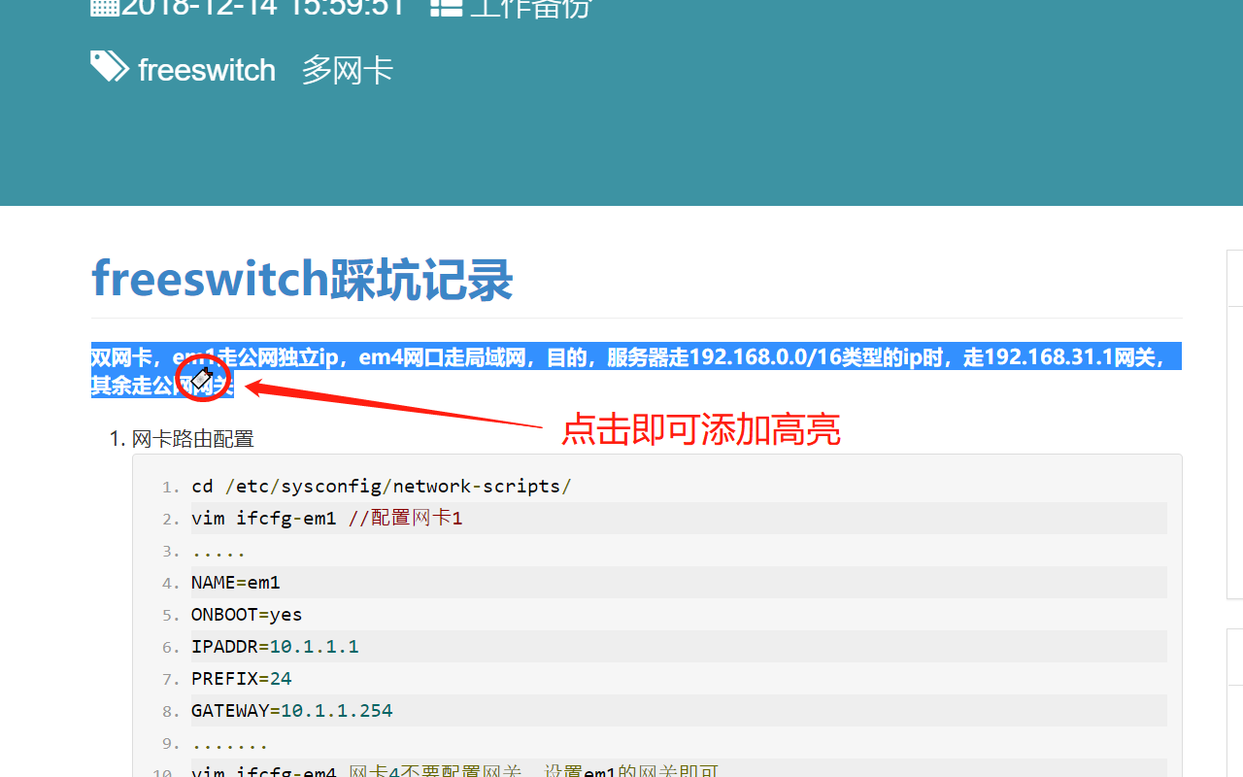This screenshot has height=777, width=1243.
Task: Open the 多网卡 tag
Action: 348,70
